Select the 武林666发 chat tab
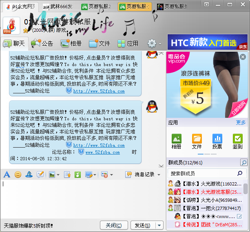Image resolution: width=250 pixels, height=232 pixels. pyautogui.click(x=58, y=7)
